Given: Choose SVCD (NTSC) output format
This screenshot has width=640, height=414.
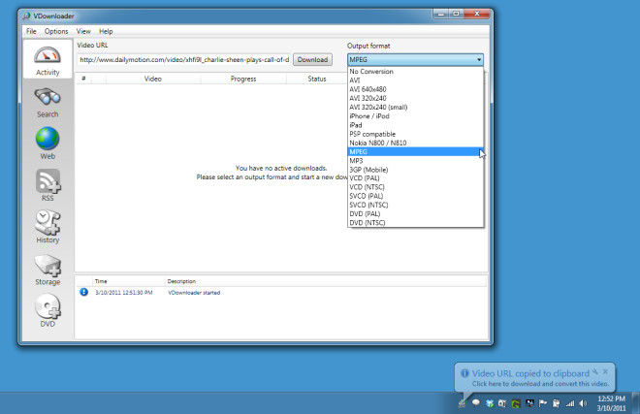Looking at the screenshot, I should [x=415, y=205].
